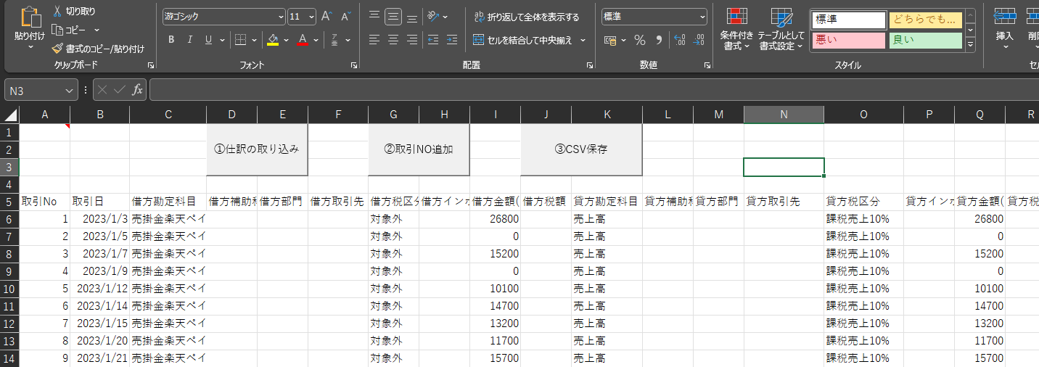Click the percent style icon
Screen dimensions: 1039x367
coord(640,40)
